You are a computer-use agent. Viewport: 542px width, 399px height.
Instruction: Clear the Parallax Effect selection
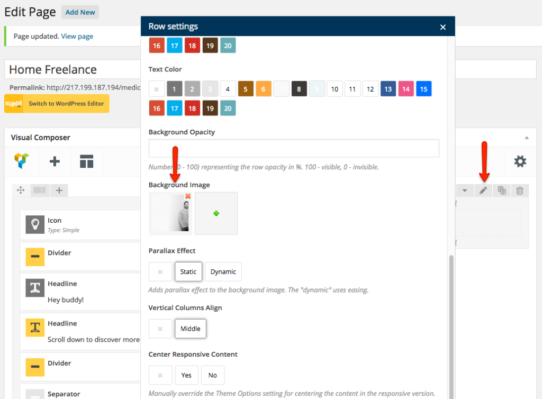coord(160,272)
